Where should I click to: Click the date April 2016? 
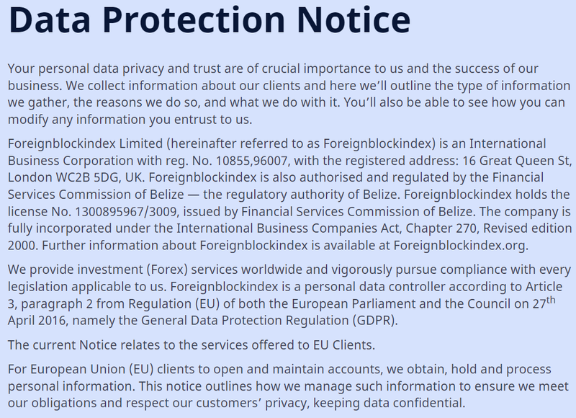pos(37,321)
